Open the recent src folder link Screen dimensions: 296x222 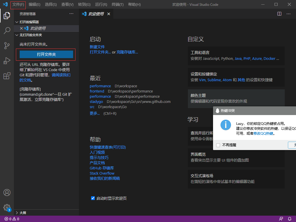tap(92, 107)
